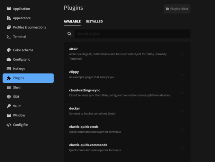
Task: Click the Altair elegant customizable description text
Action: click(x=118, y=57)
